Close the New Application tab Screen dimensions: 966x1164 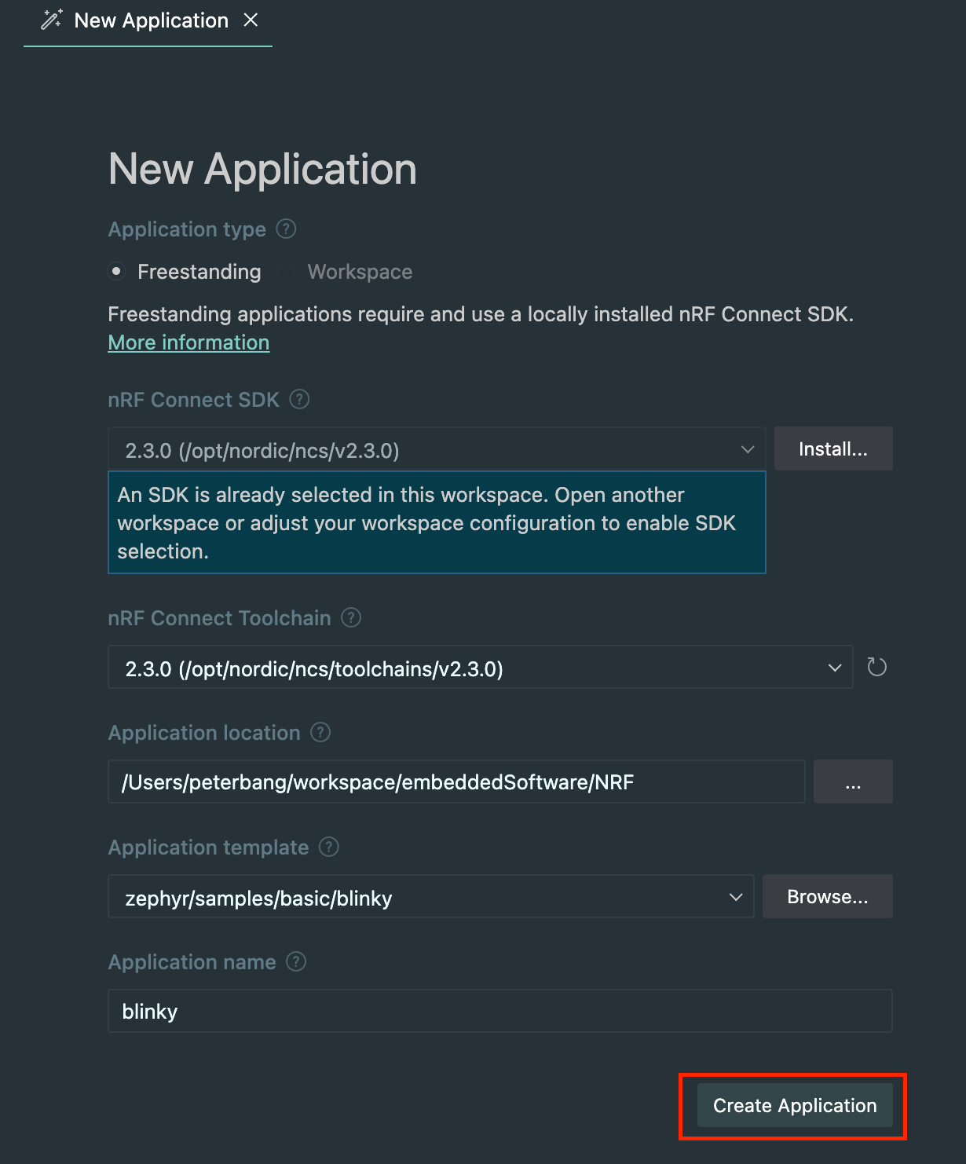[251, 20]
